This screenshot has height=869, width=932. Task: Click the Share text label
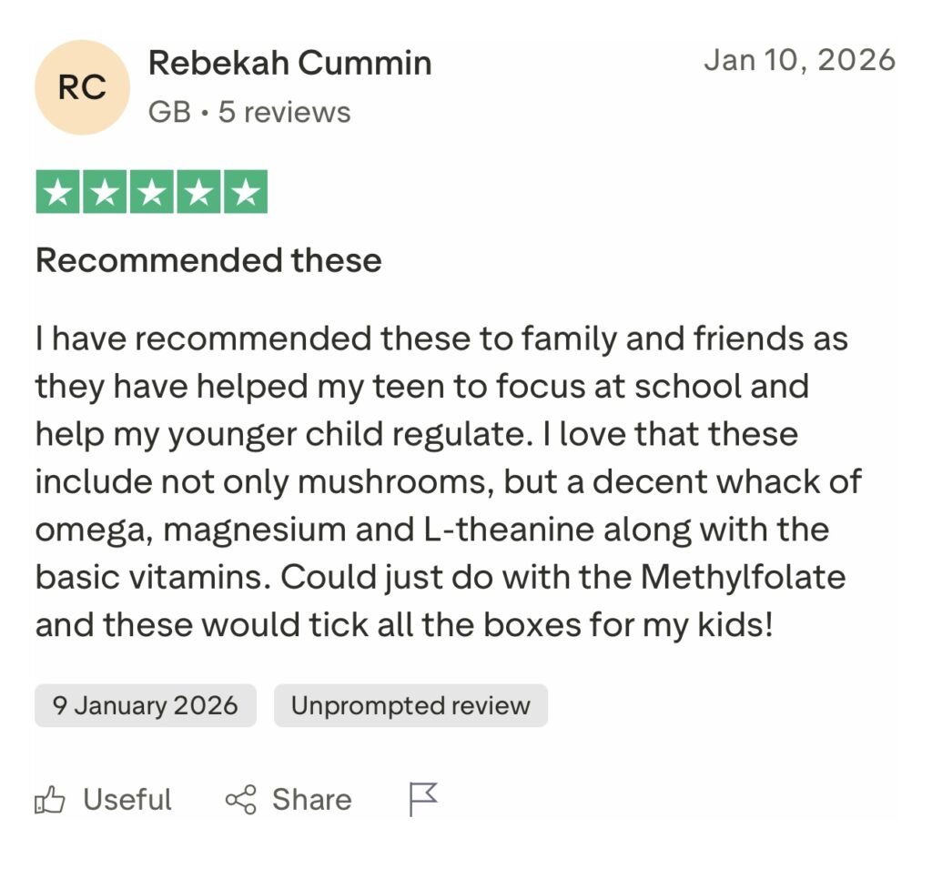click(311, 800)
